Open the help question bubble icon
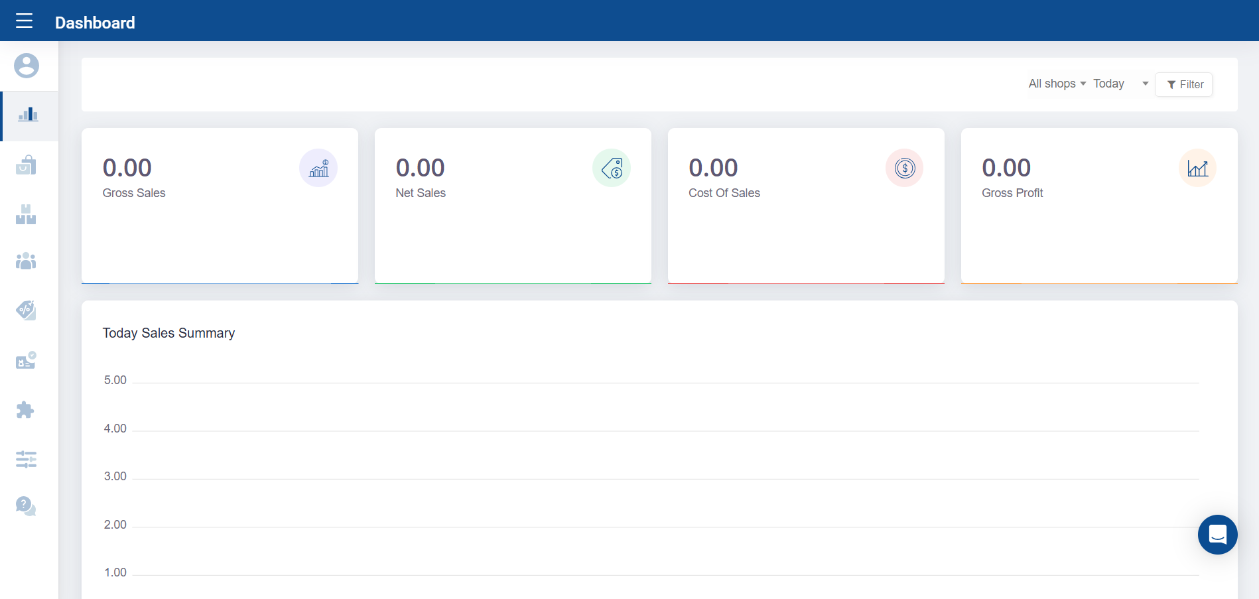The height and width of the screenshot is (599, 1259). (x=26, y=506)
